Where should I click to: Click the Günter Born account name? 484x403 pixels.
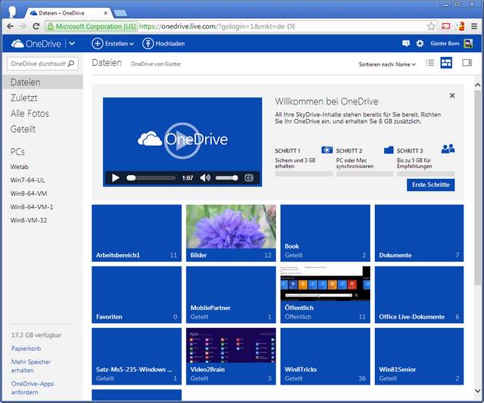[x=445, y=44]
